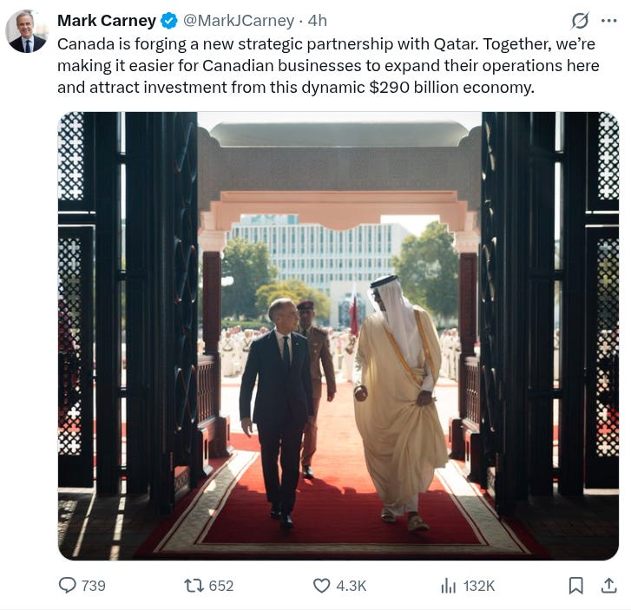This screenshot has height=610, width=631.
Task: Click the 4h timestamp link
Action: click(x=317, y=21)
